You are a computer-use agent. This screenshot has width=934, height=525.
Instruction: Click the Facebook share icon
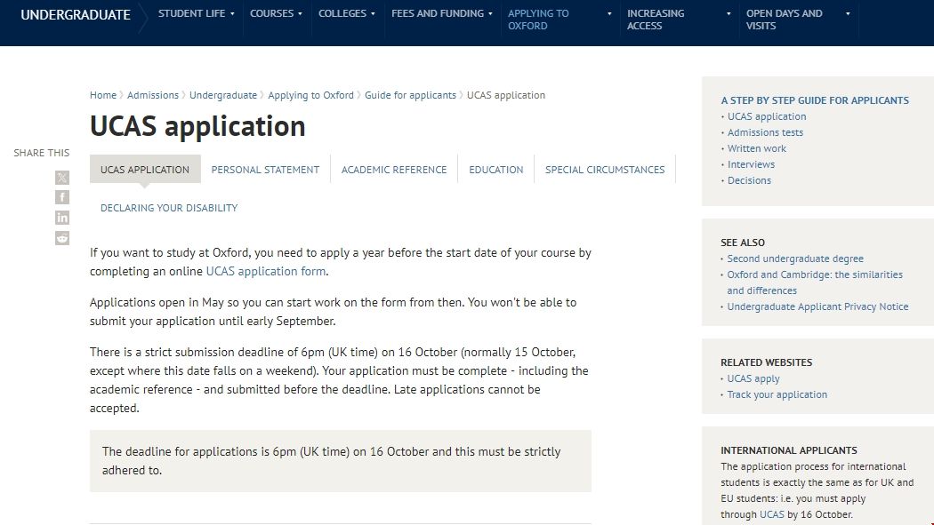(62, 197)
